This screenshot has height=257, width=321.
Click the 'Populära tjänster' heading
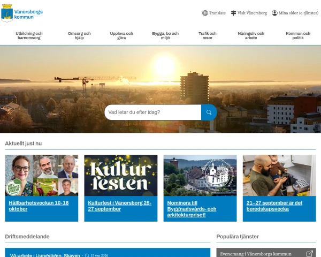238,237
